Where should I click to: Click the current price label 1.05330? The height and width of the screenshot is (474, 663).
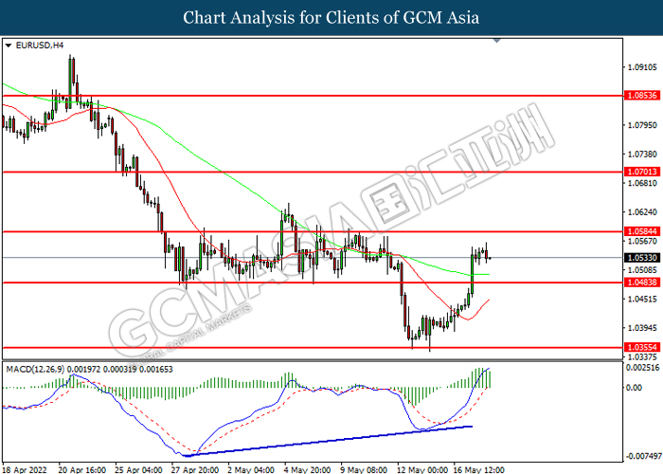coord(642,257)
